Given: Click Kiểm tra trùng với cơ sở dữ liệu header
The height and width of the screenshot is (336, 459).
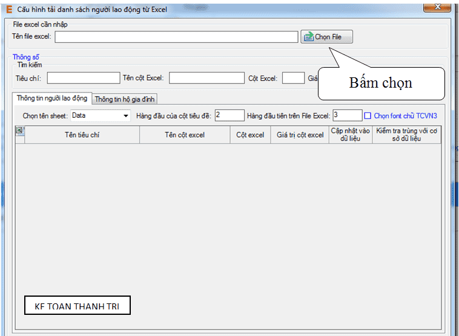Looking at the screenshot, I should coord(407,135).
